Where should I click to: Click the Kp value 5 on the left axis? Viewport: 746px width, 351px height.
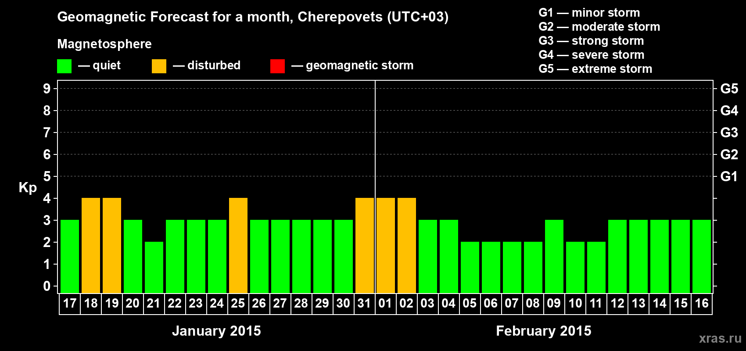click(47, 176)
